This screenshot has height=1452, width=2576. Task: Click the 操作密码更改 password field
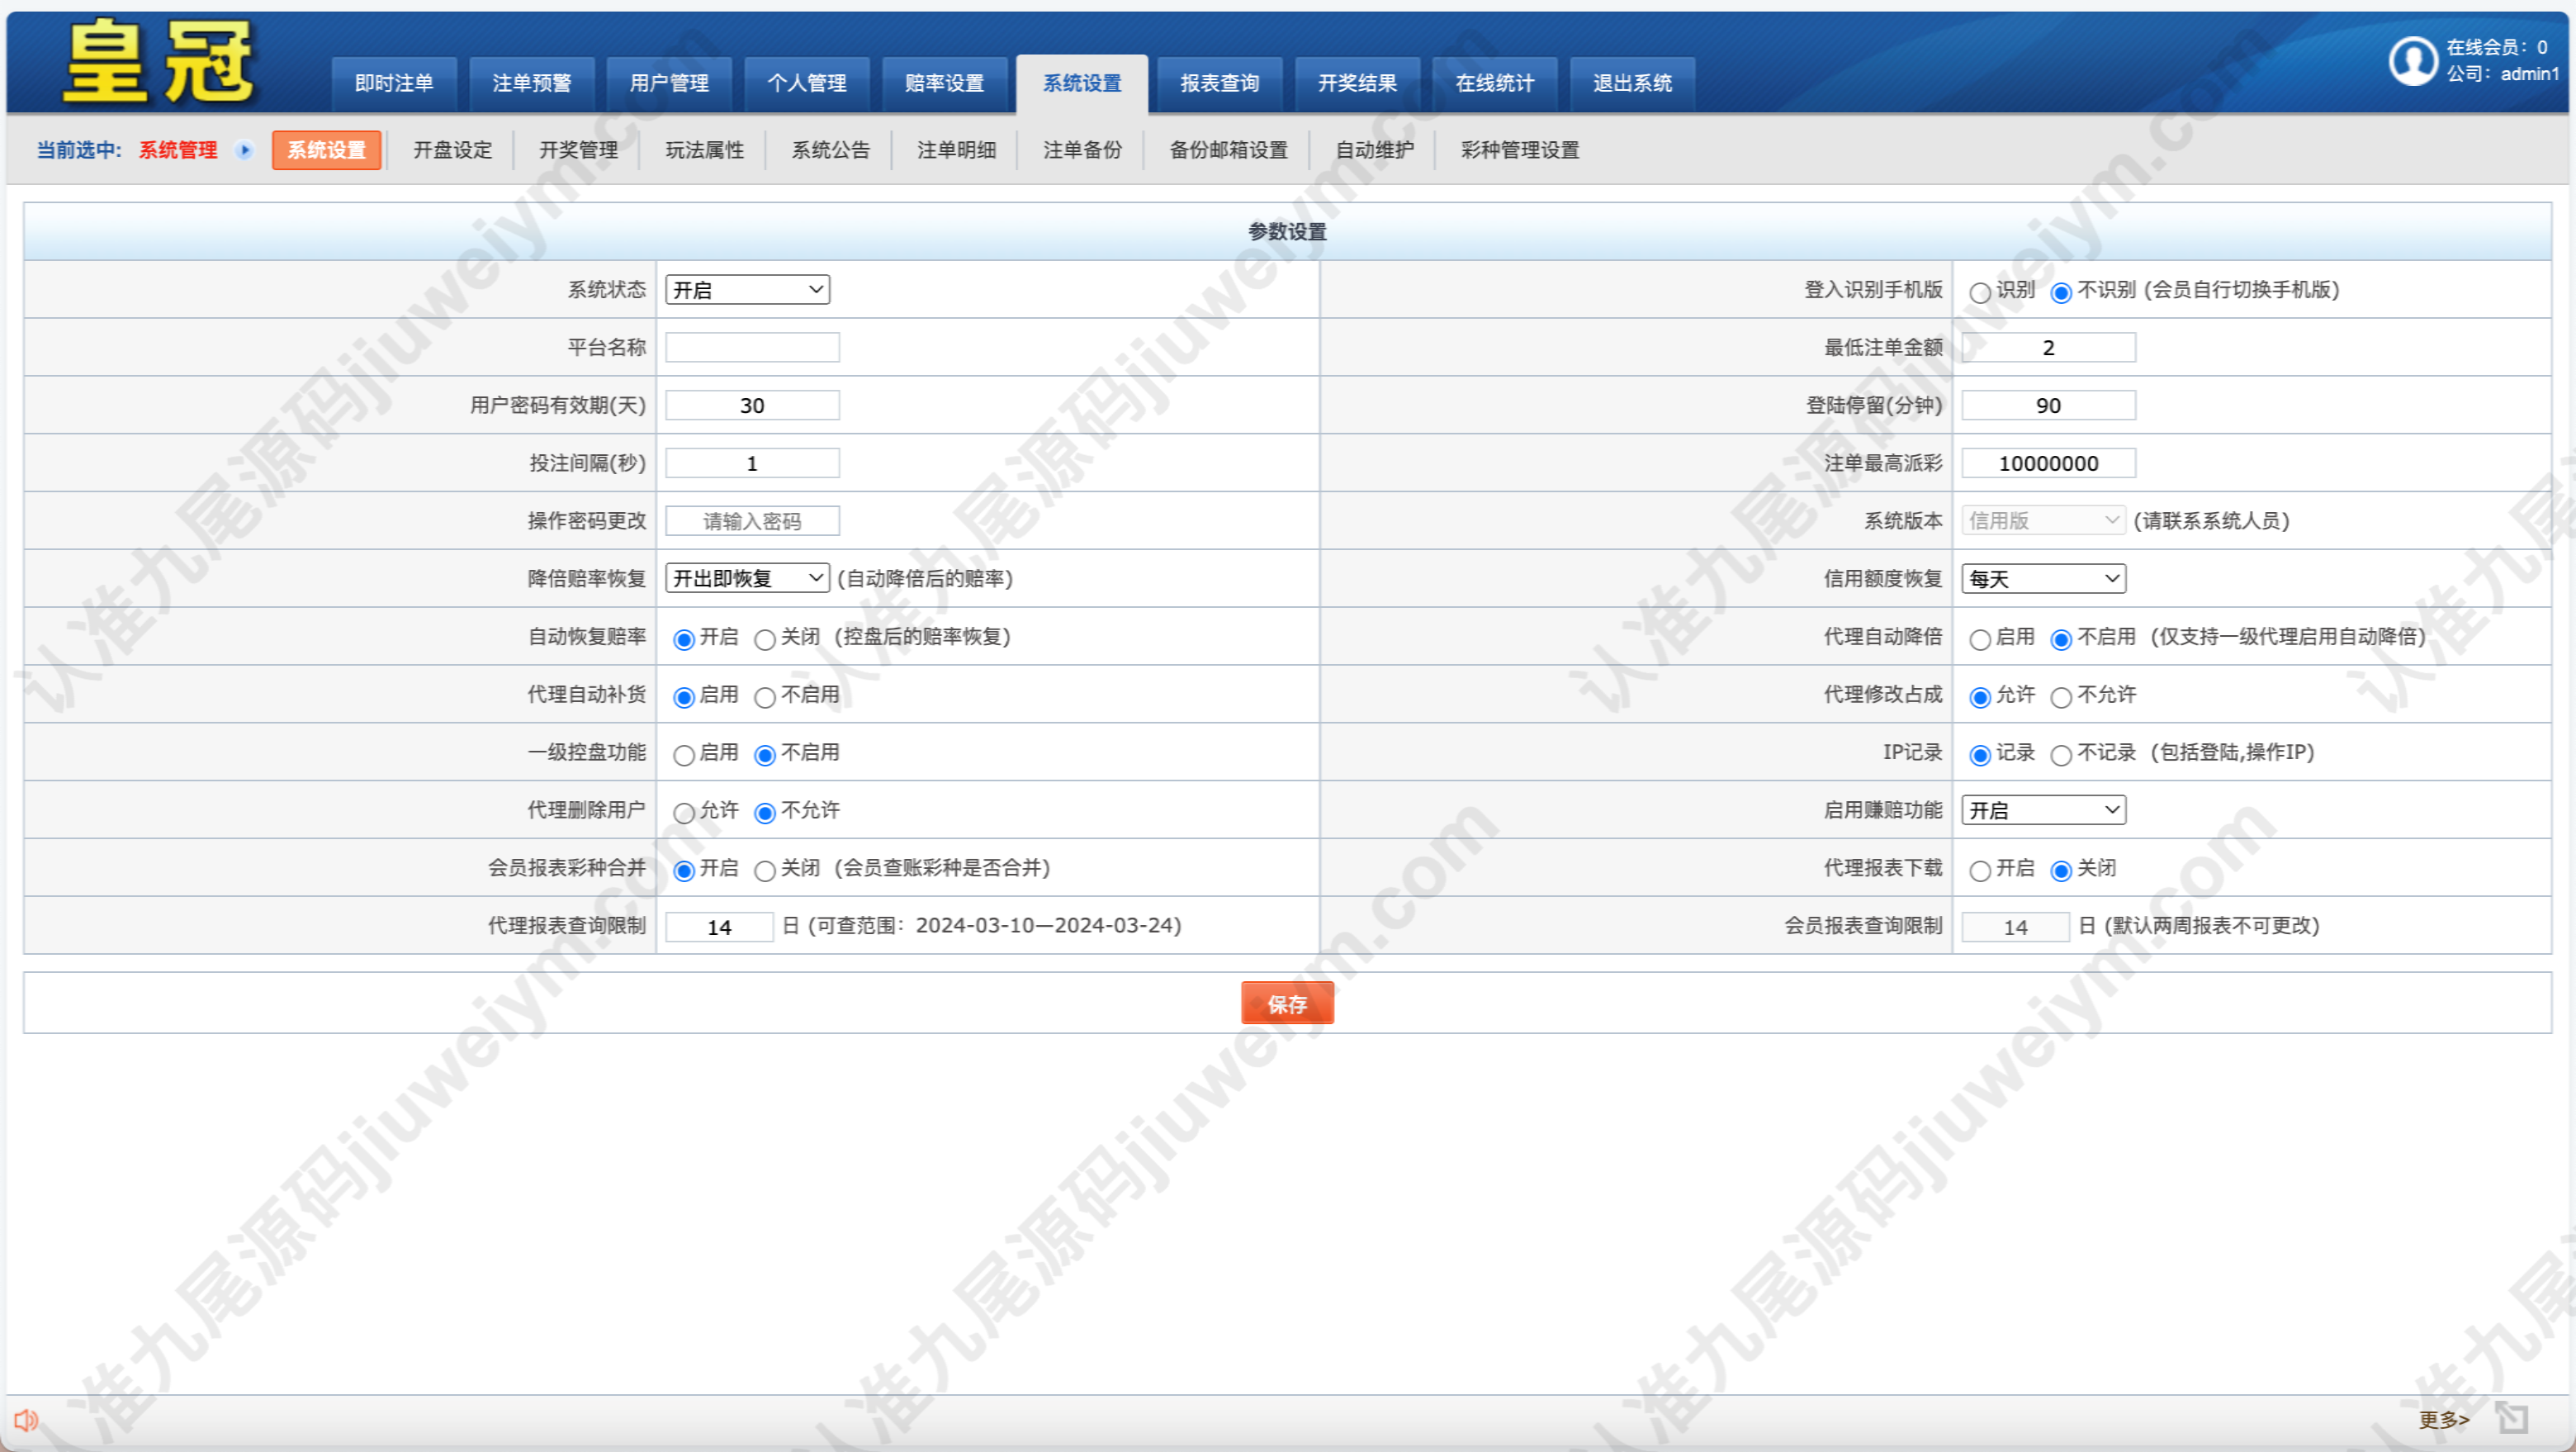click(x=752, y=520)
